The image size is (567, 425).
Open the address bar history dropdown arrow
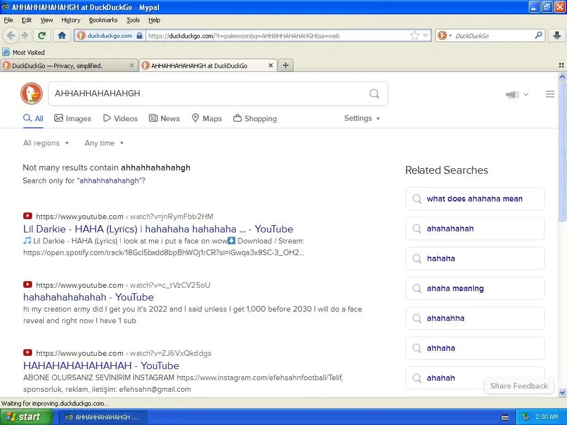tap(426, 35)
